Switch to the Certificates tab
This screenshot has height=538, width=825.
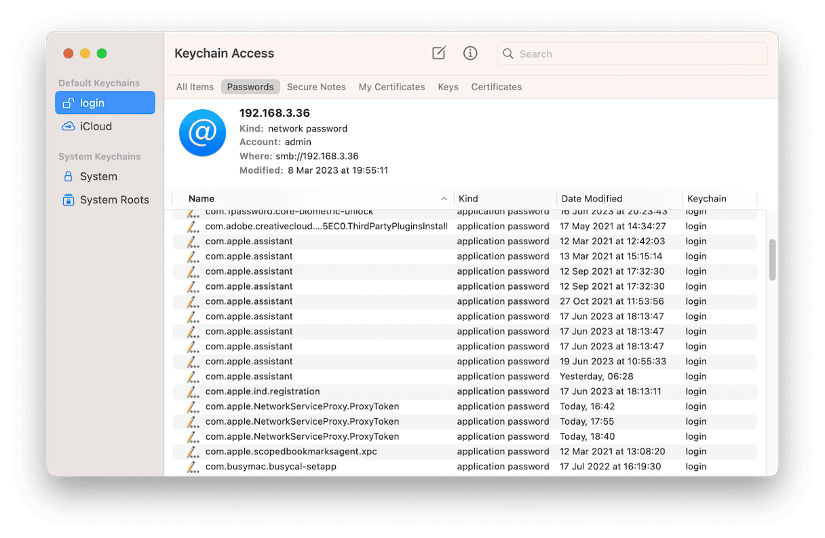(x=496, y=87)
